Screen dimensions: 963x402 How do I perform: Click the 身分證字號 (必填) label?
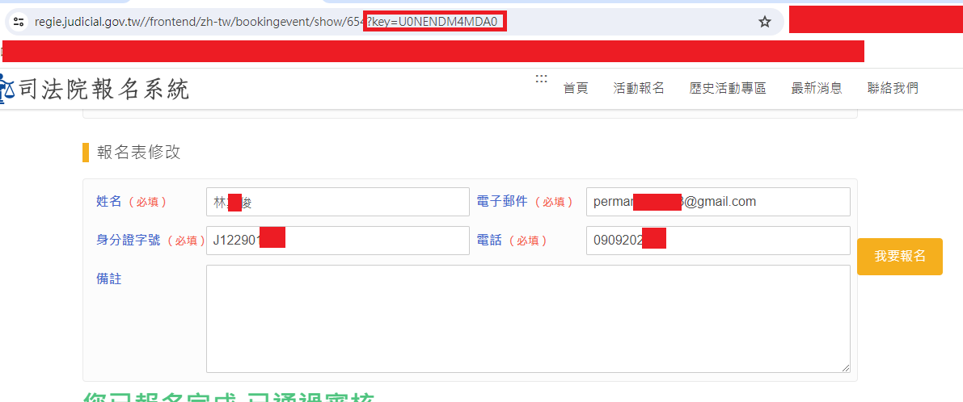point(150,241)
